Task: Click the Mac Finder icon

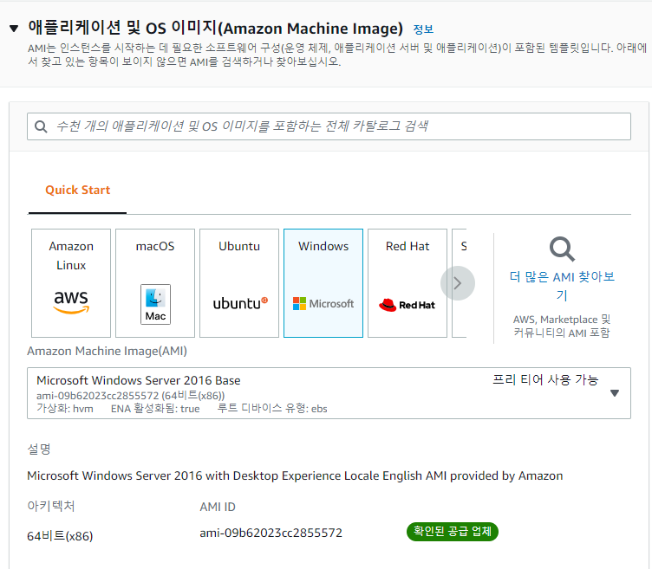Action: 155,305
